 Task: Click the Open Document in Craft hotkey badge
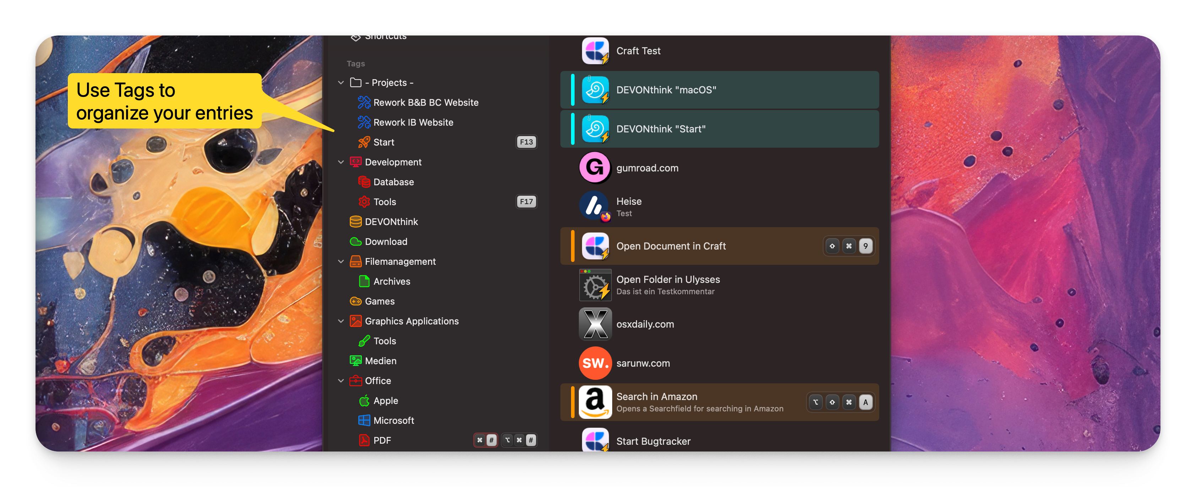coord(848,246)
